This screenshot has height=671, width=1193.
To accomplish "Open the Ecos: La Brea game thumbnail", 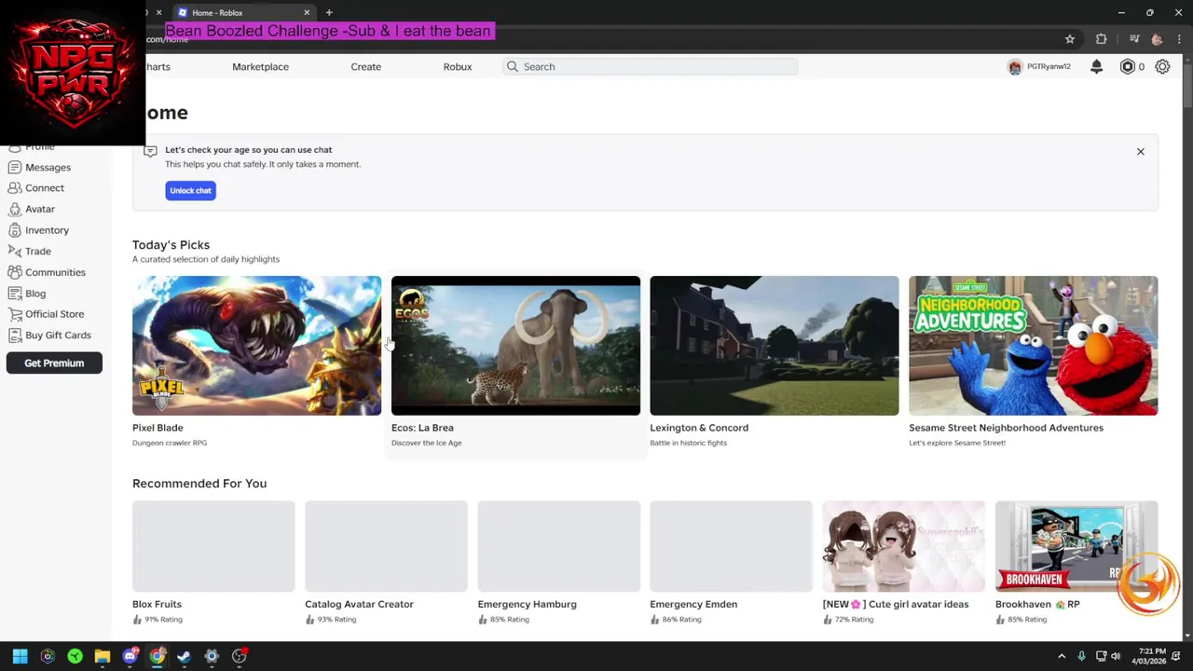I will 515,346.
